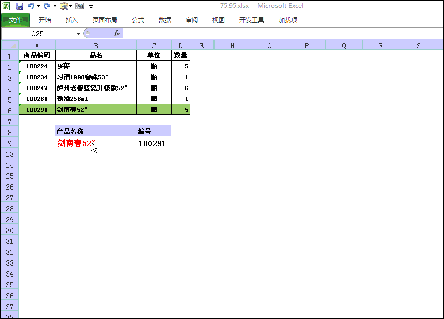
Task: Select column Q header
Action: 344,46
